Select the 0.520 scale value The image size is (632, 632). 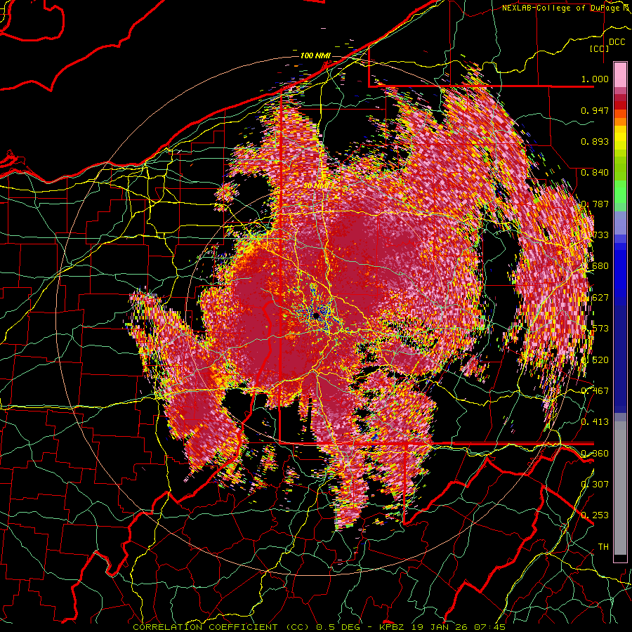click(595, 360)
